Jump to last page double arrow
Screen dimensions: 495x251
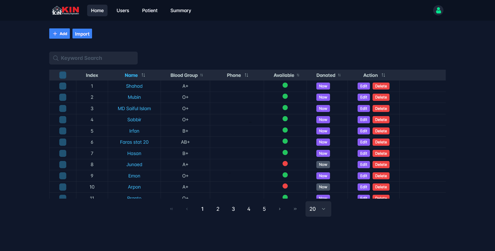click(295, 209)
